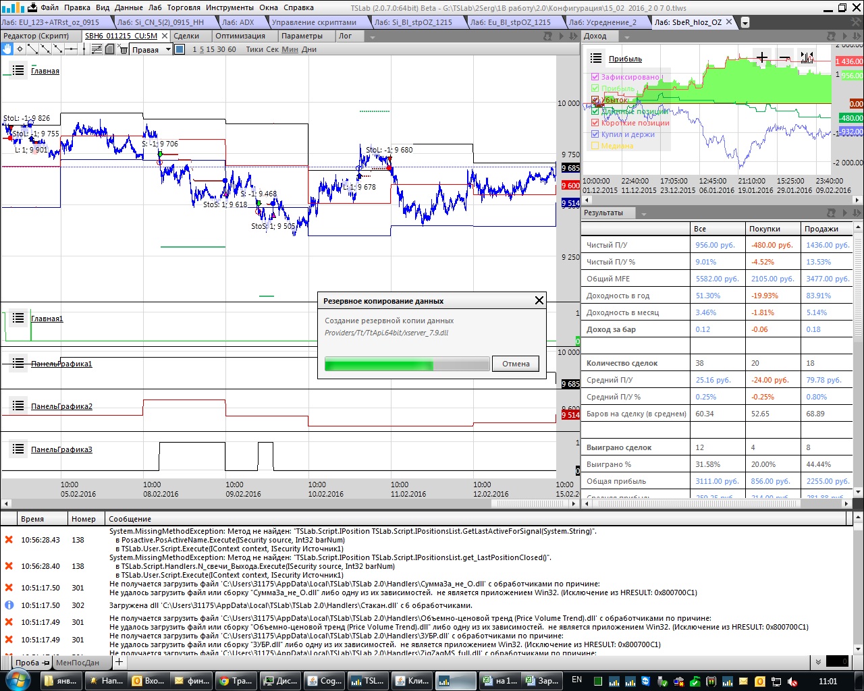Open the Торговля menu

[184, 7]
